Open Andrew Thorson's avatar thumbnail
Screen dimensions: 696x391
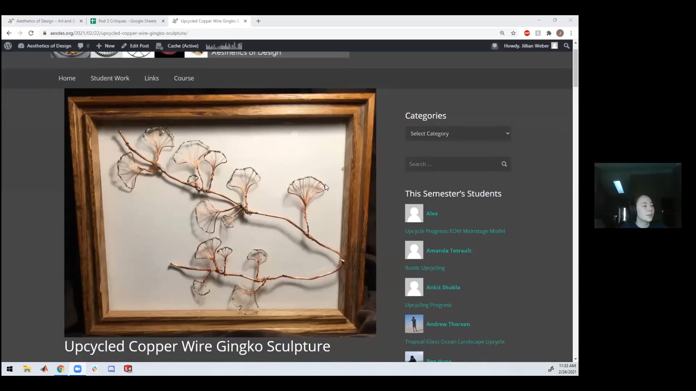(414, 324)
